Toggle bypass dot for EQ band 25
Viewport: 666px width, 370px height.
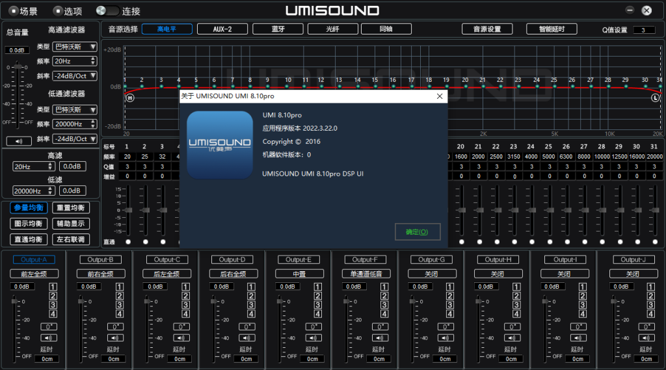[x=550, y=242]
